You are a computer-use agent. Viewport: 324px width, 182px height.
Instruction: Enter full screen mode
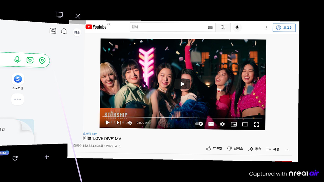click(256, 124)
